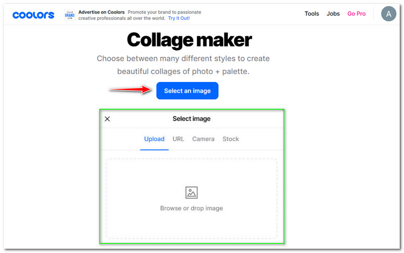Image resolution: width=404 pixels, height=253 pixels.
Task: Click the 'Your Brand Here' ad icon
Action: tap(70, 15)
